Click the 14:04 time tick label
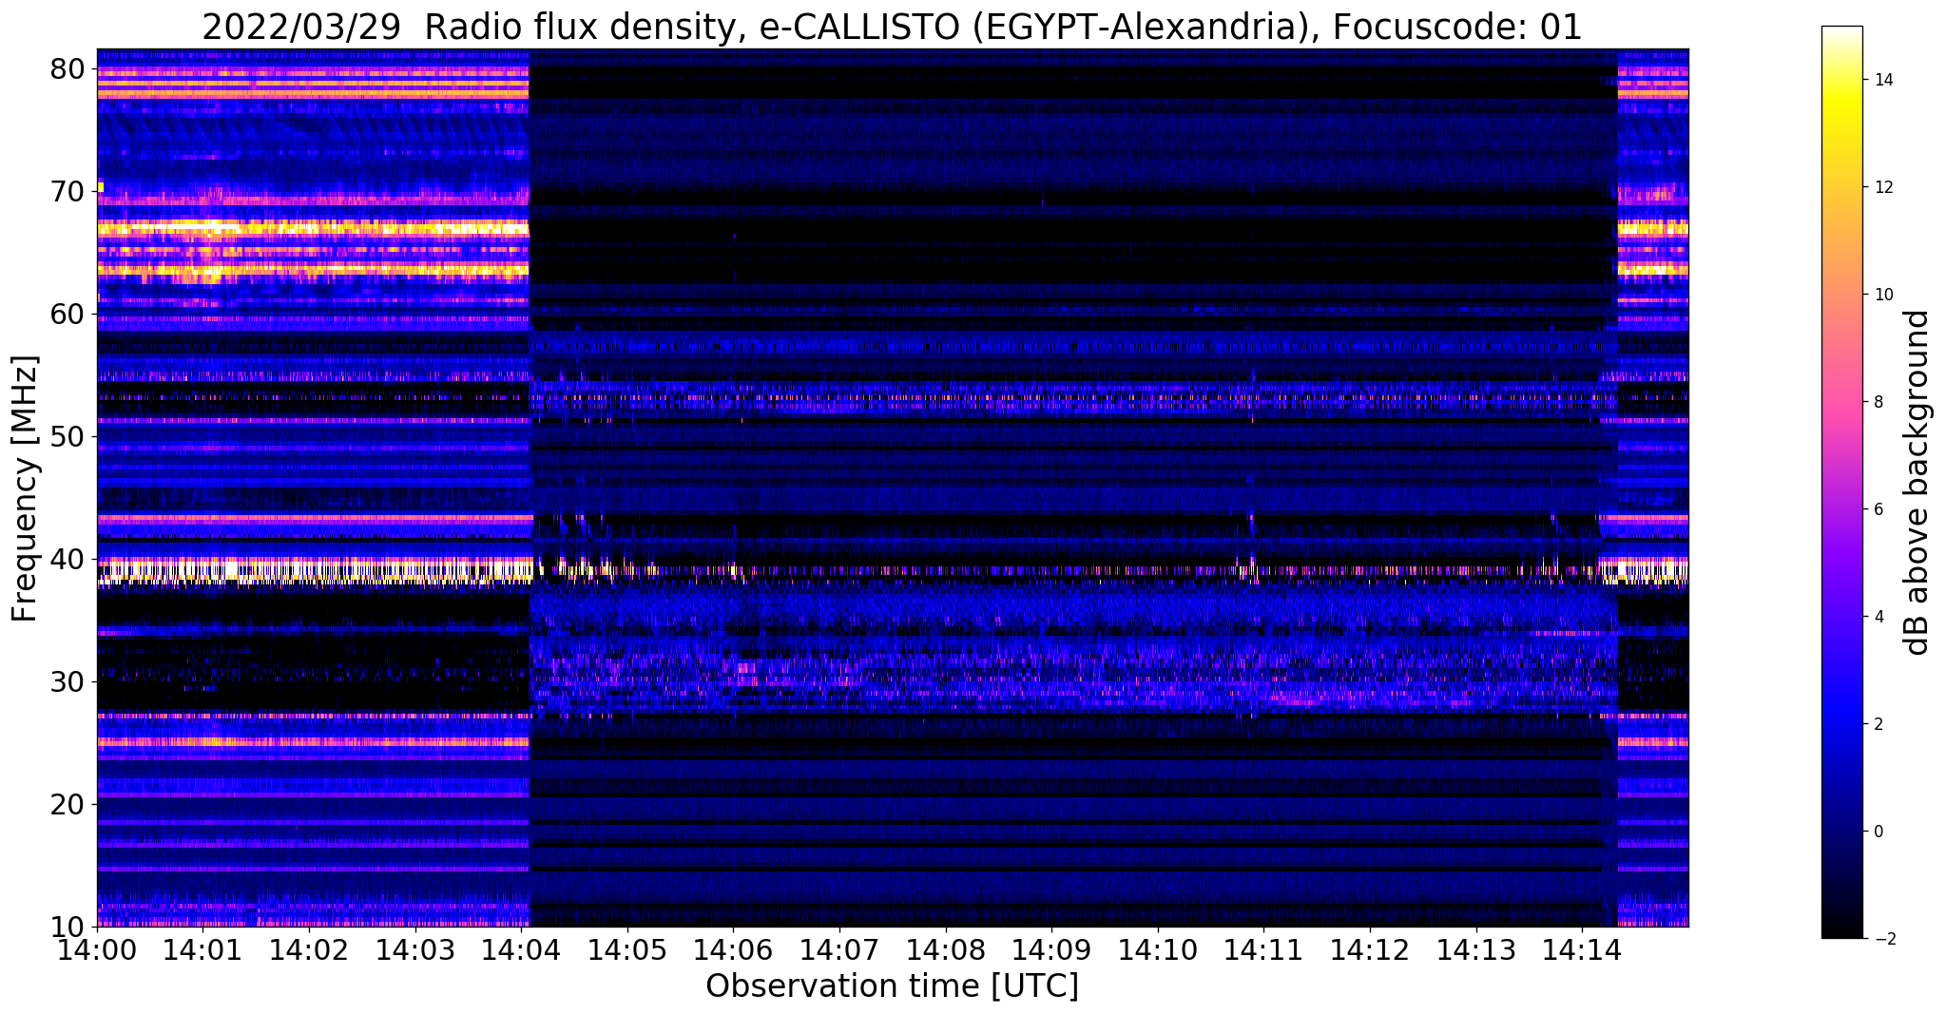 coord(521,949)
